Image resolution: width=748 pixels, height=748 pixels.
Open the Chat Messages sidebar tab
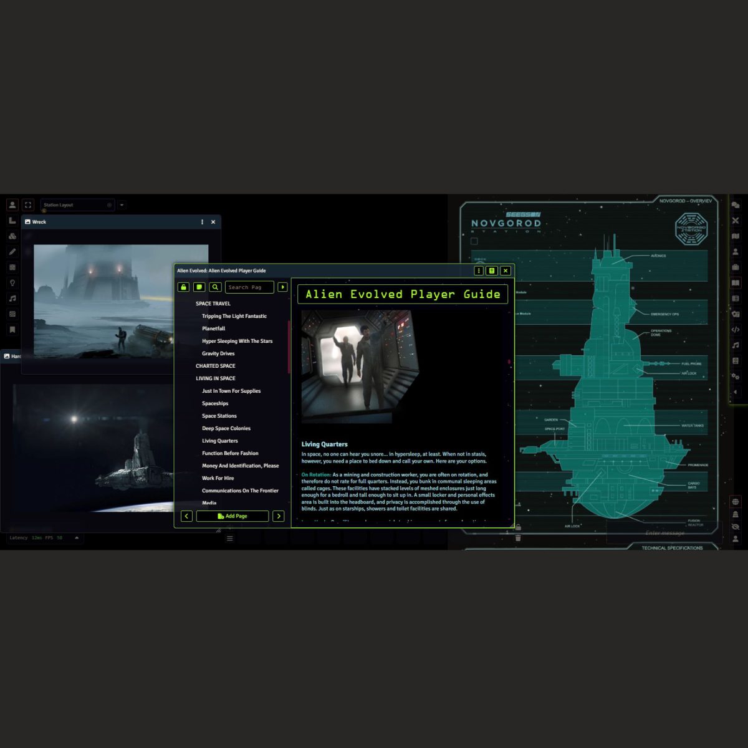tap(736, 205)
